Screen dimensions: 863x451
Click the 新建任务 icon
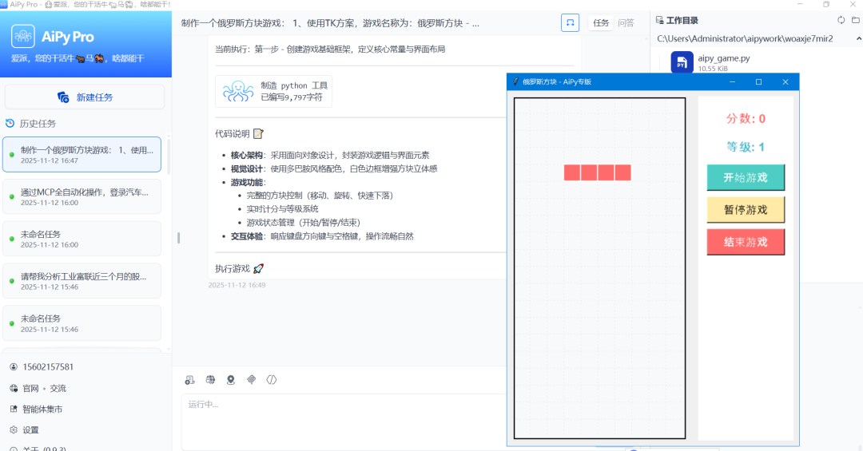[x=63, y=97]
